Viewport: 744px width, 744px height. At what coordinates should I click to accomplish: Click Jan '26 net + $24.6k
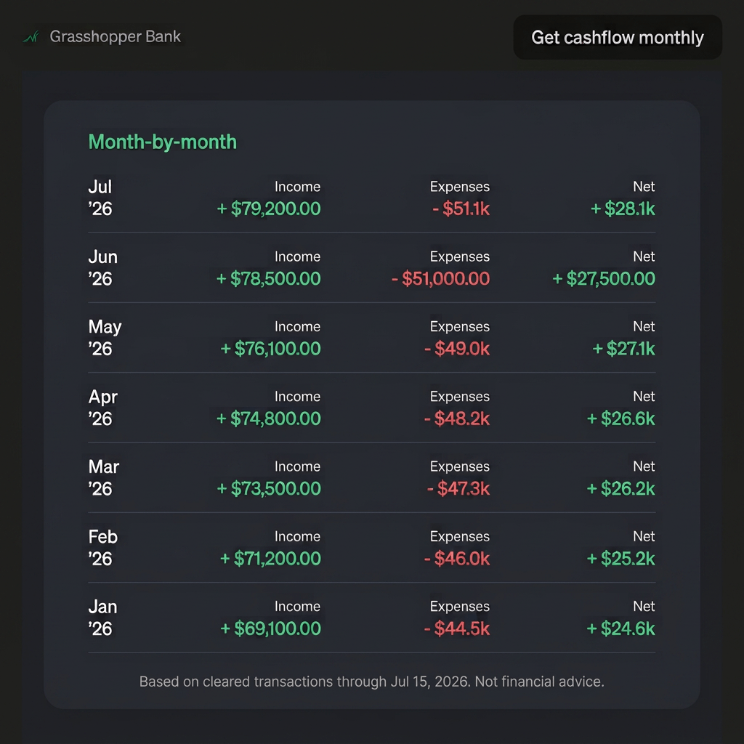click(620, 628)
